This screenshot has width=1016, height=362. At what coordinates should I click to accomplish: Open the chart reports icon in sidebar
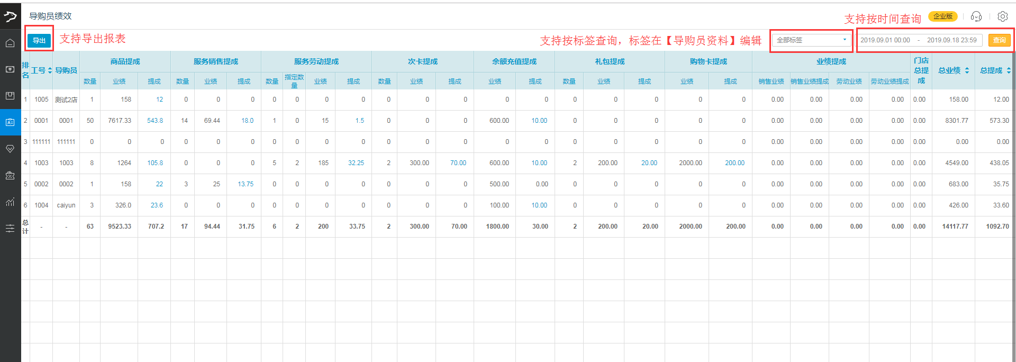coord(10,202)
